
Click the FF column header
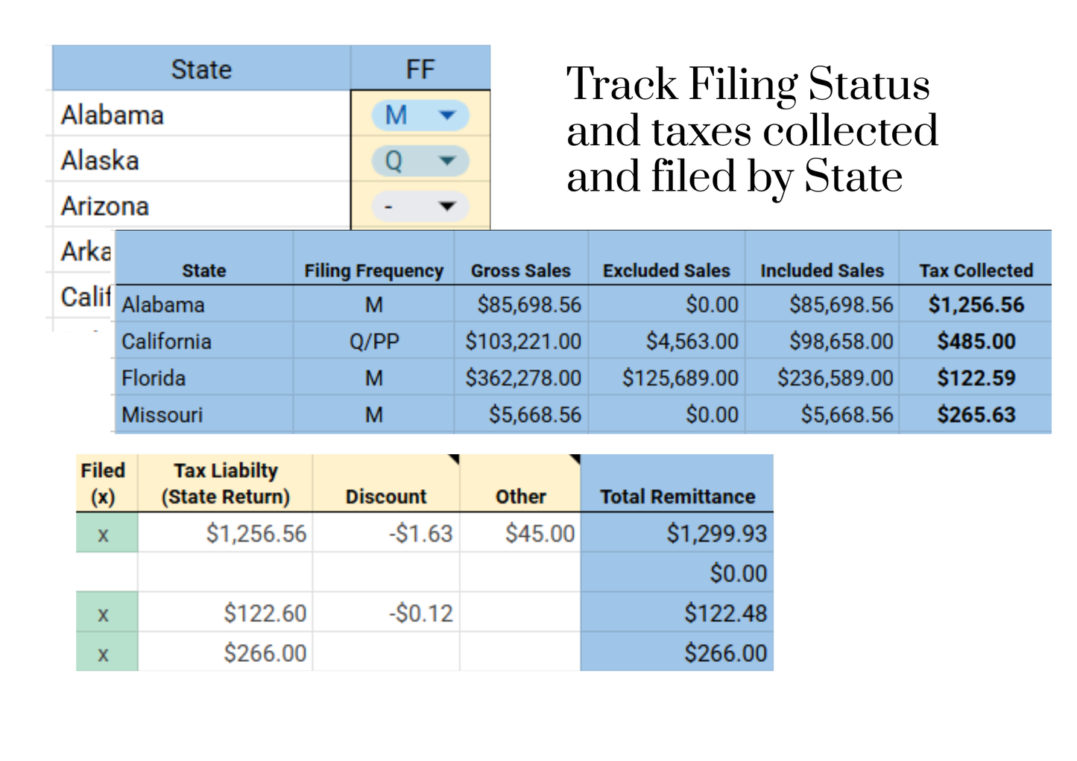[420, 69]
